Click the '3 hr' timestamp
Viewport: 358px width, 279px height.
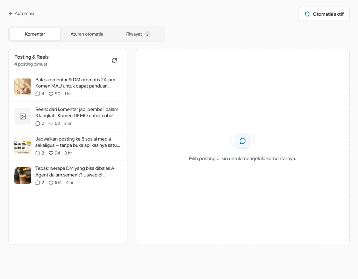(68, 153)
